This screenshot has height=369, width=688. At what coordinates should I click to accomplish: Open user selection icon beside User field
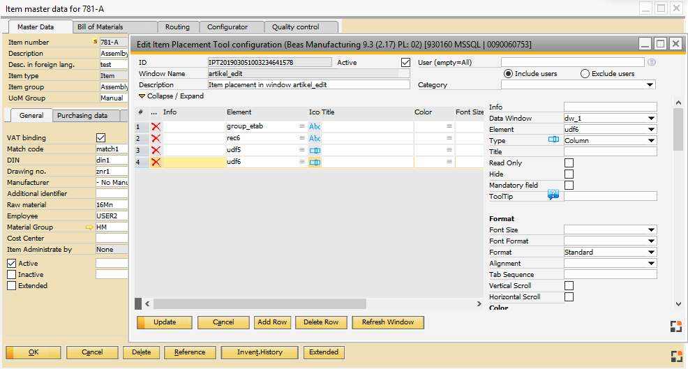[652, 62]
